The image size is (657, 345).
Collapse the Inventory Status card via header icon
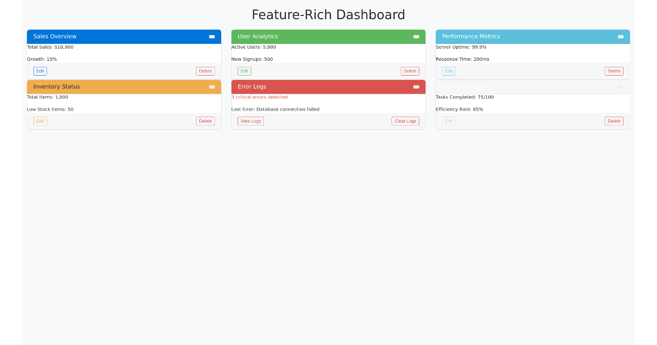click(x=212, y=87)
